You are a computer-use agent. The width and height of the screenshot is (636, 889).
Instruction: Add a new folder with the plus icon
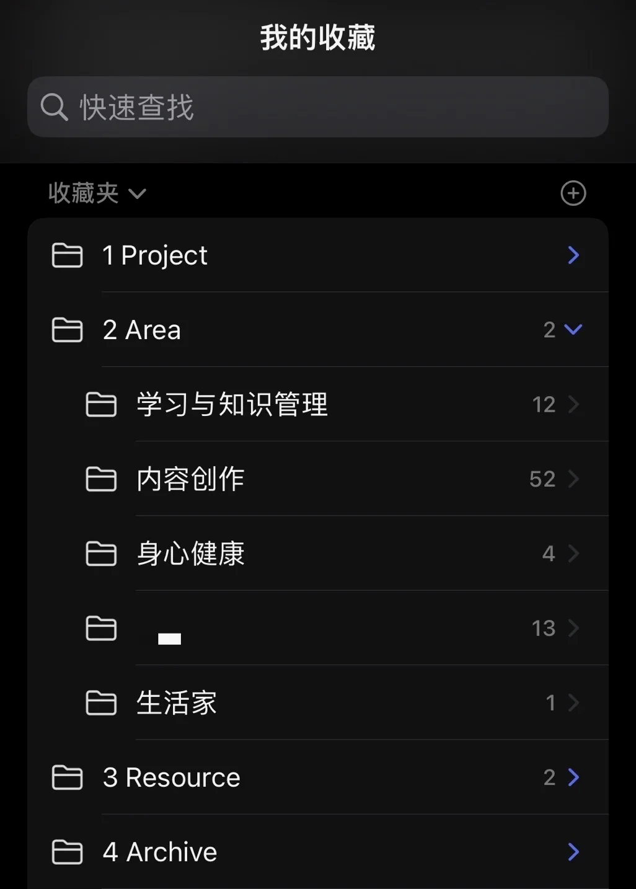click(x=573, y=193)
